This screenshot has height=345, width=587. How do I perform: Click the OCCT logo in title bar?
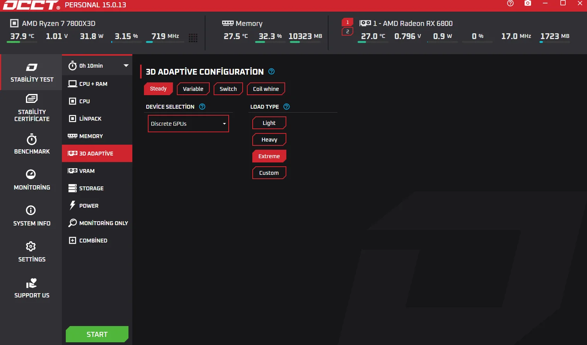[31, 5]
